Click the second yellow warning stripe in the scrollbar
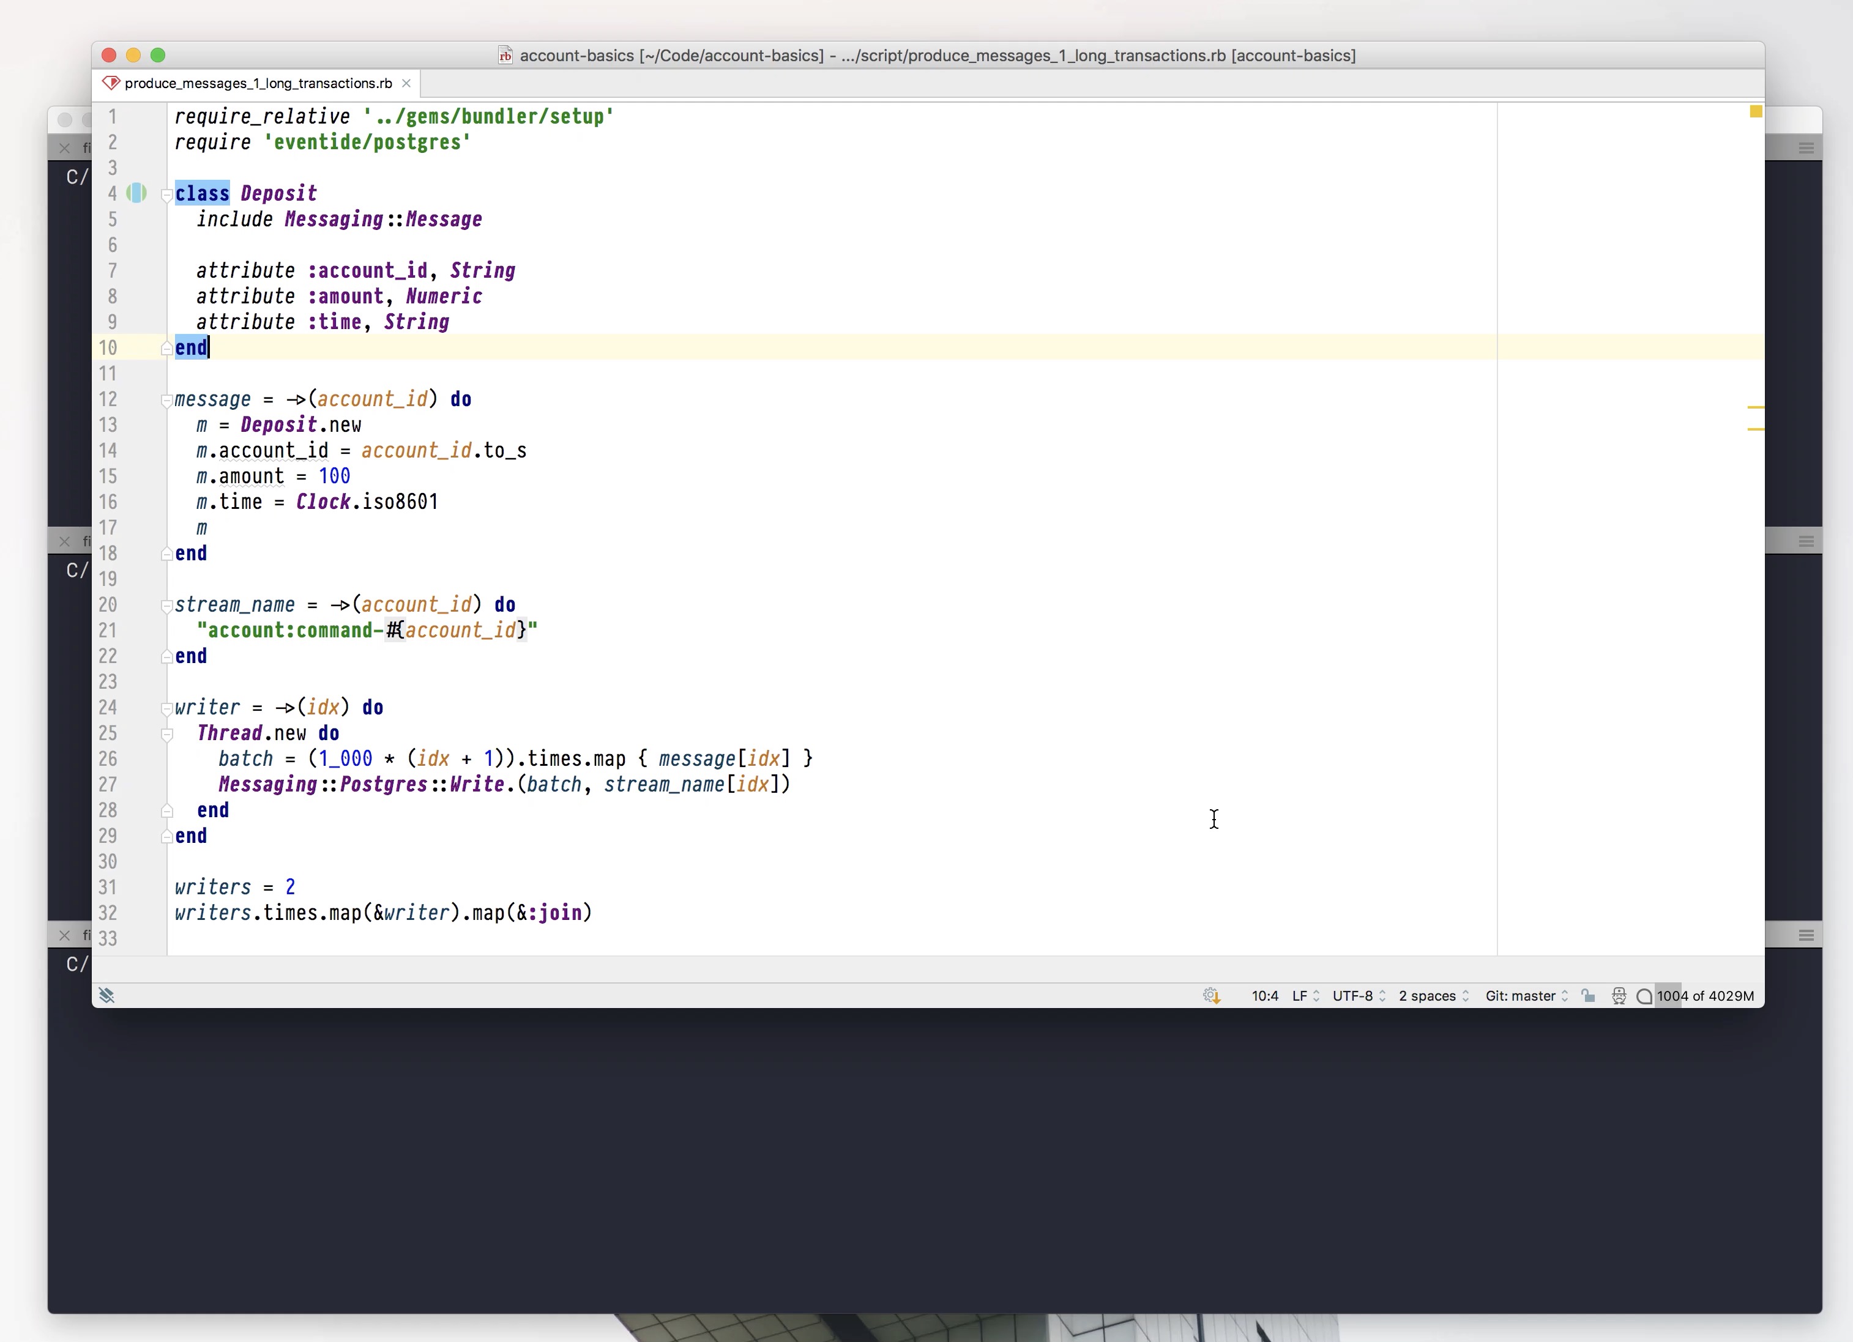The width and height of the screenshot is (1853, 1342). click(x=1756, y=429)
